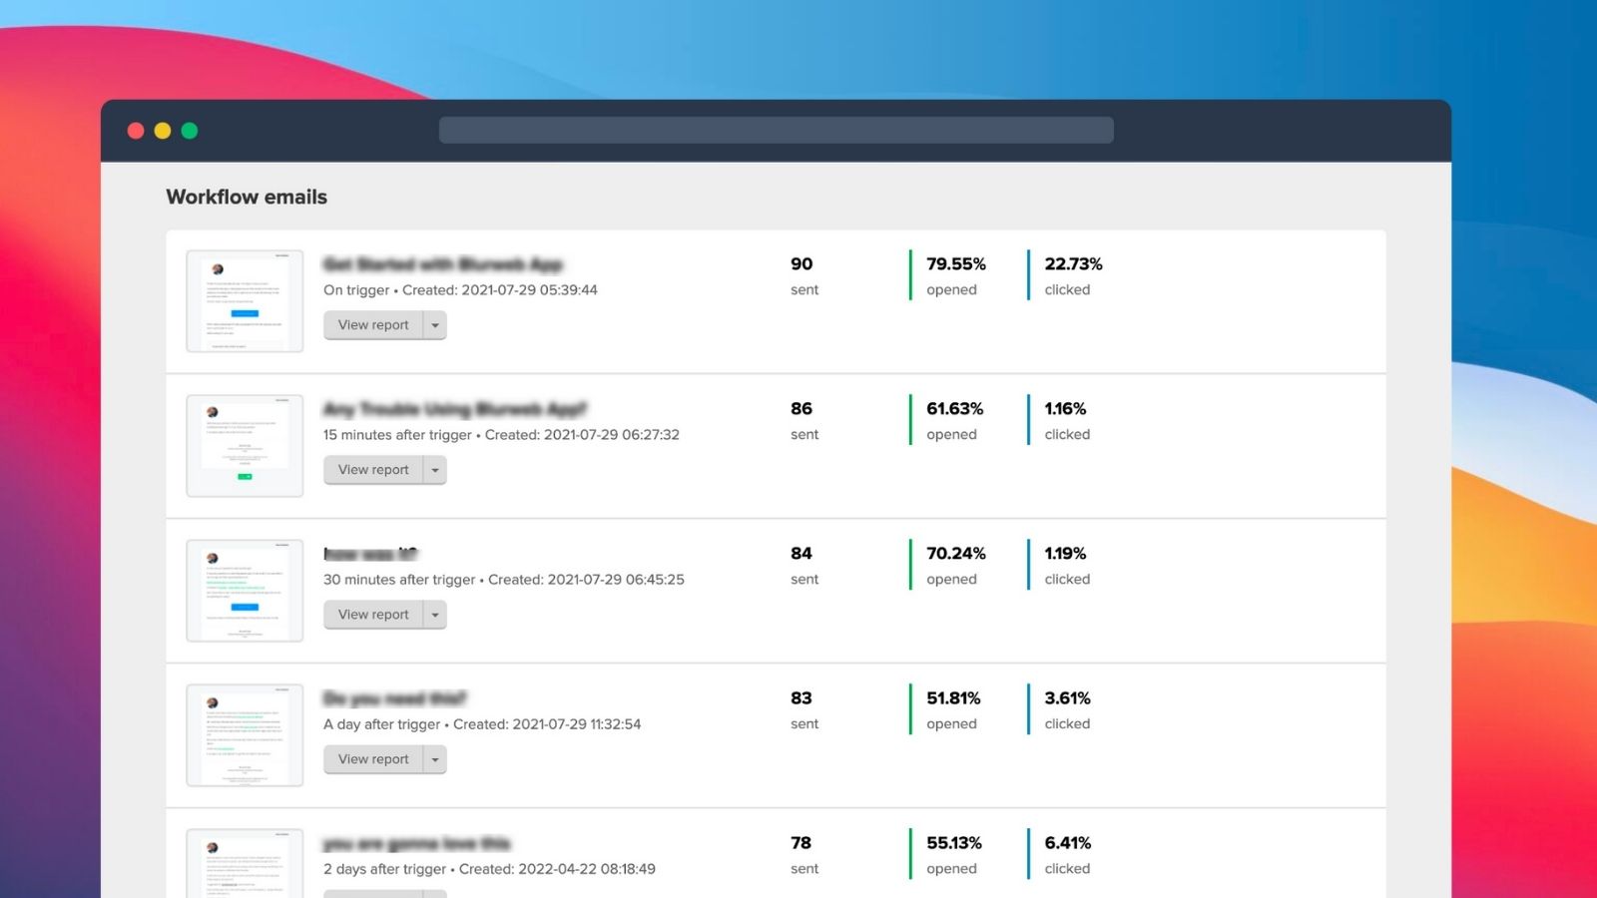Click the 'On trigger • Created: 2021-07-29 05:39:44' line
This screenshot has height=898, width=1597.
click(460, 290)
